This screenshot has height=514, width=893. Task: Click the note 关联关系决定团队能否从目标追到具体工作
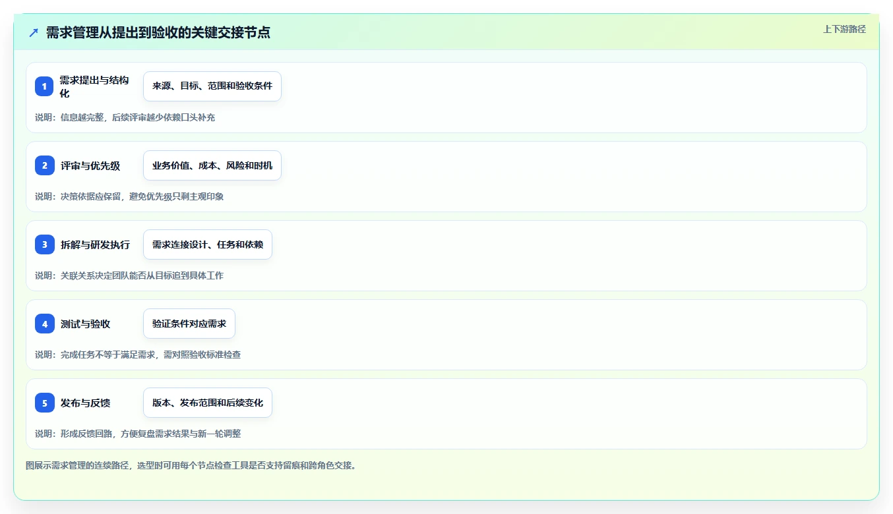coord(142,275)
